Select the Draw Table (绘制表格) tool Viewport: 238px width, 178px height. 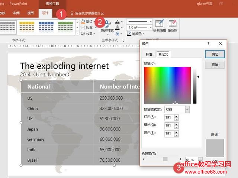[160, 26]
